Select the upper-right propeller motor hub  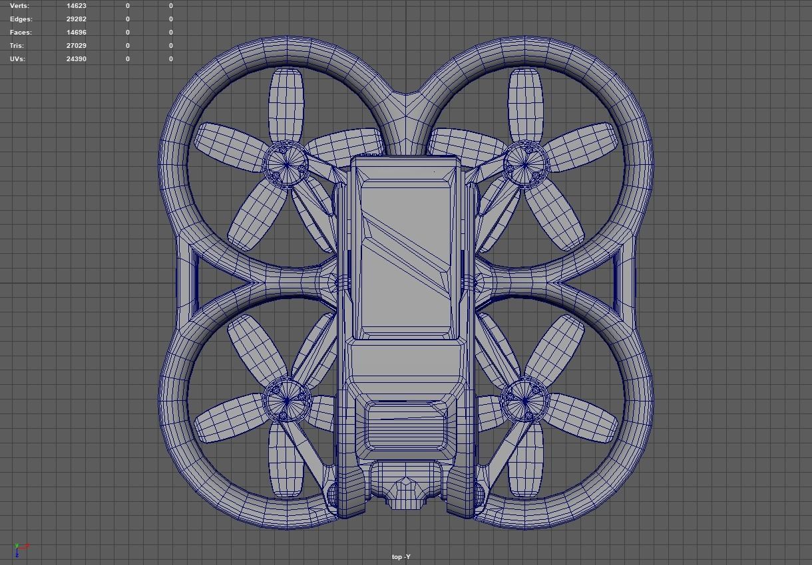[x=526, y=163]
